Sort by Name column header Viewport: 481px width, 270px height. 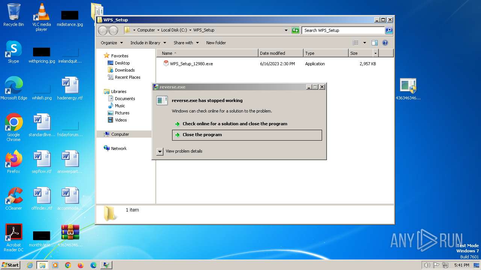(207, 53)
